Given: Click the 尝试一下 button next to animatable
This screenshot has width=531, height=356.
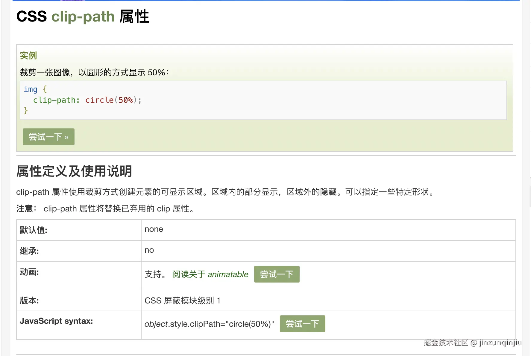Looking at the screenshot, I should pos(276,274).
